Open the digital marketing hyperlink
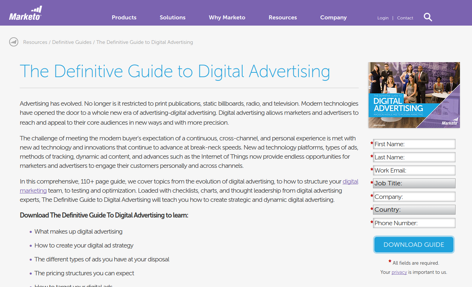Viewport: 472px width, 287px height. pos(350,181)
